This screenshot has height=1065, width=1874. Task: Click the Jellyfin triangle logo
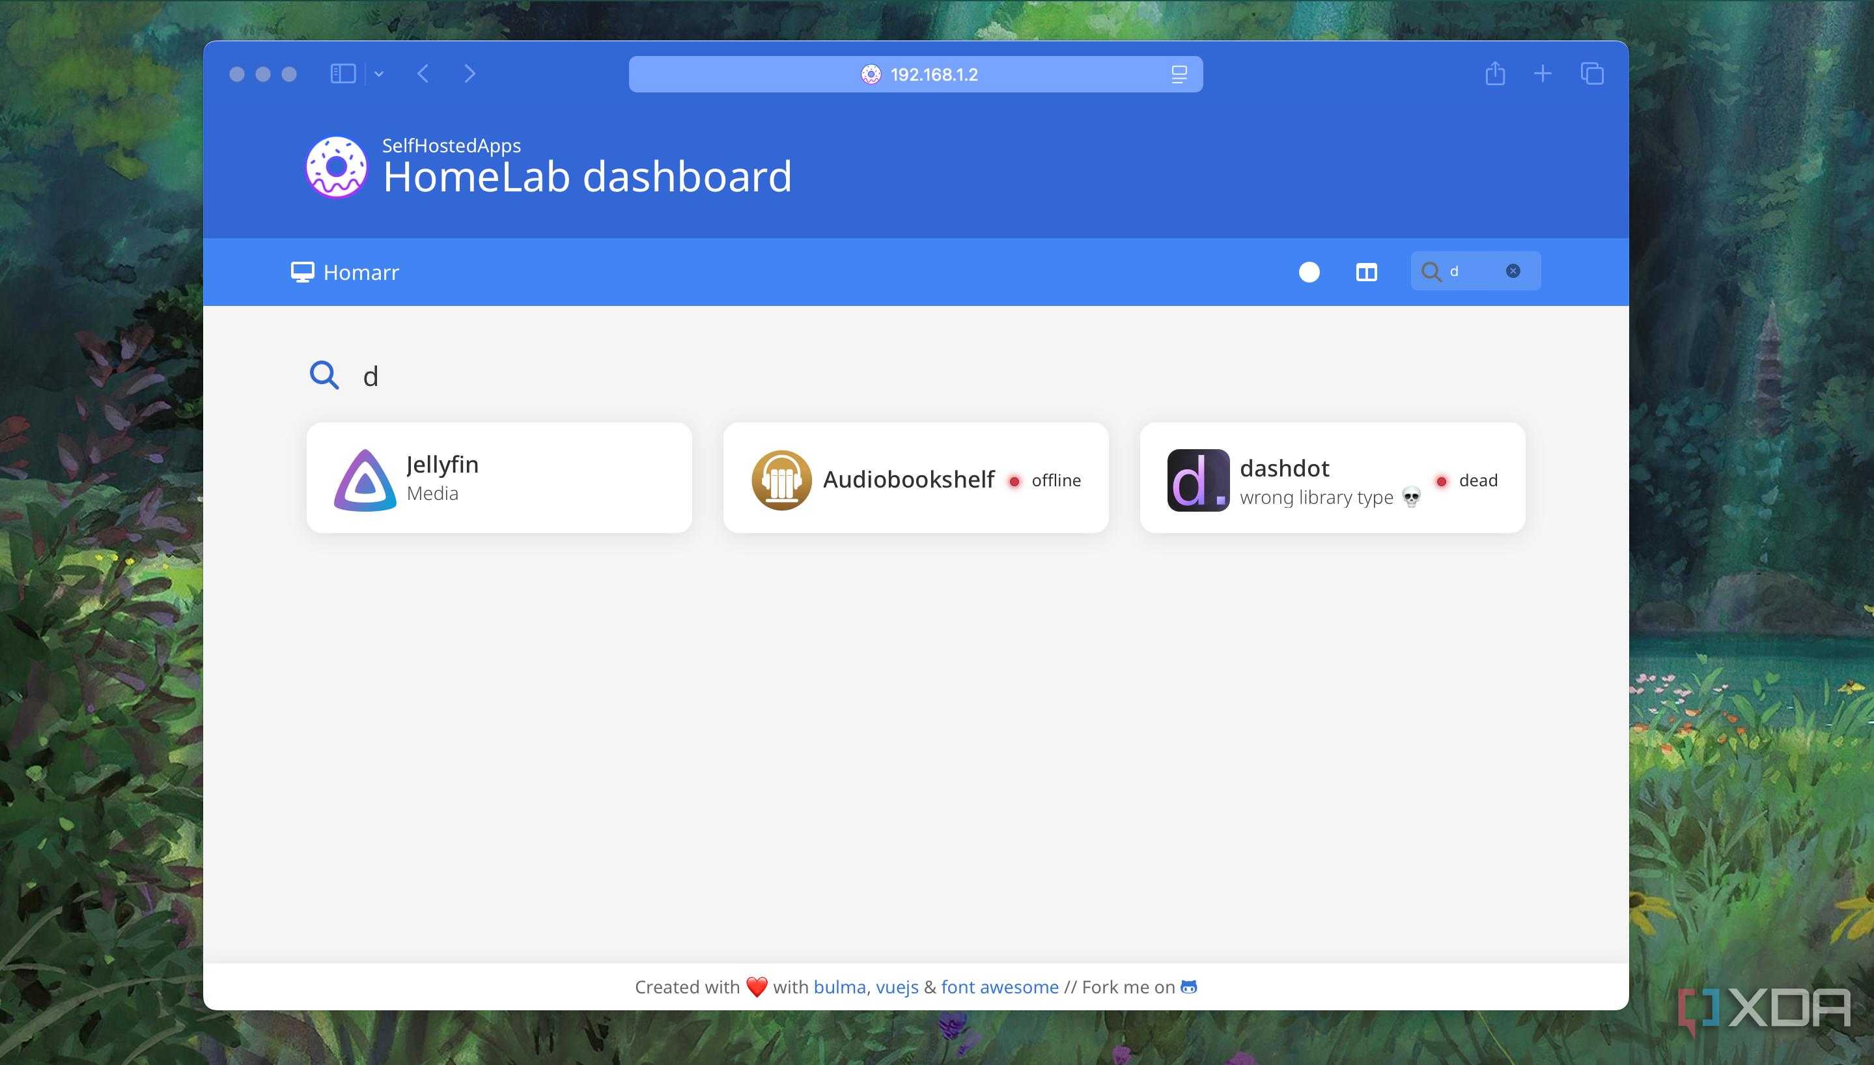(x=365, y=480)
